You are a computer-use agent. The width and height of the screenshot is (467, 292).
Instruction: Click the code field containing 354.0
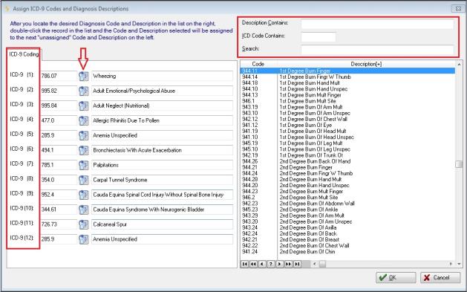point(59,180)
